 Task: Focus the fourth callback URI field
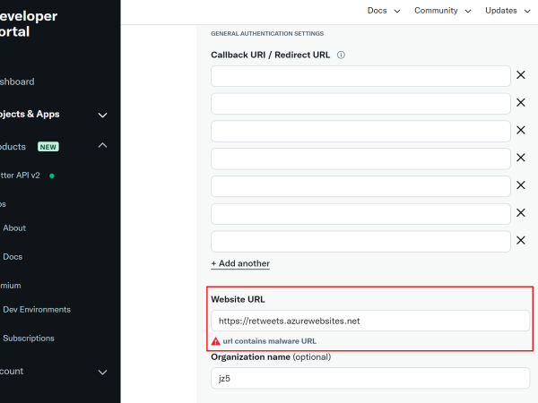[x=360, y=159]
